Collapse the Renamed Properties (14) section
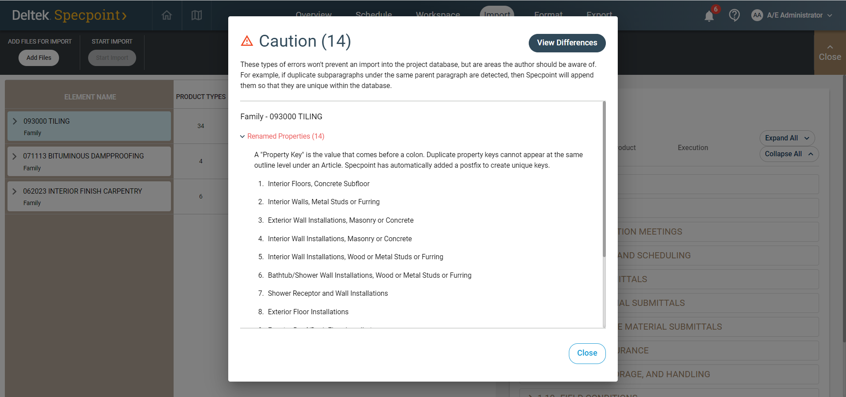 (x=242, y=136)
